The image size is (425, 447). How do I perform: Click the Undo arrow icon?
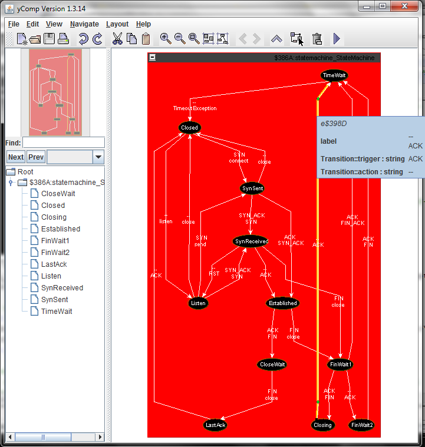(x=83, y=39)
